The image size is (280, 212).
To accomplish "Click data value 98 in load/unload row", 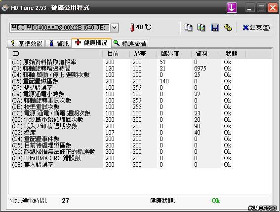I will (197, 126).
